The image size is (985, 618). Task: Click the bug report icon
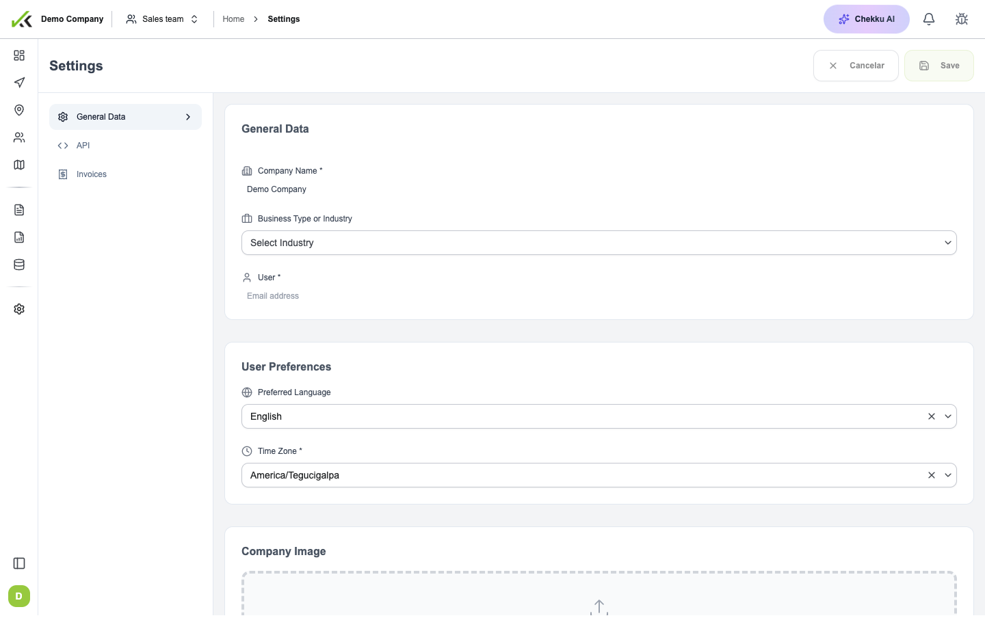point(962,19)
